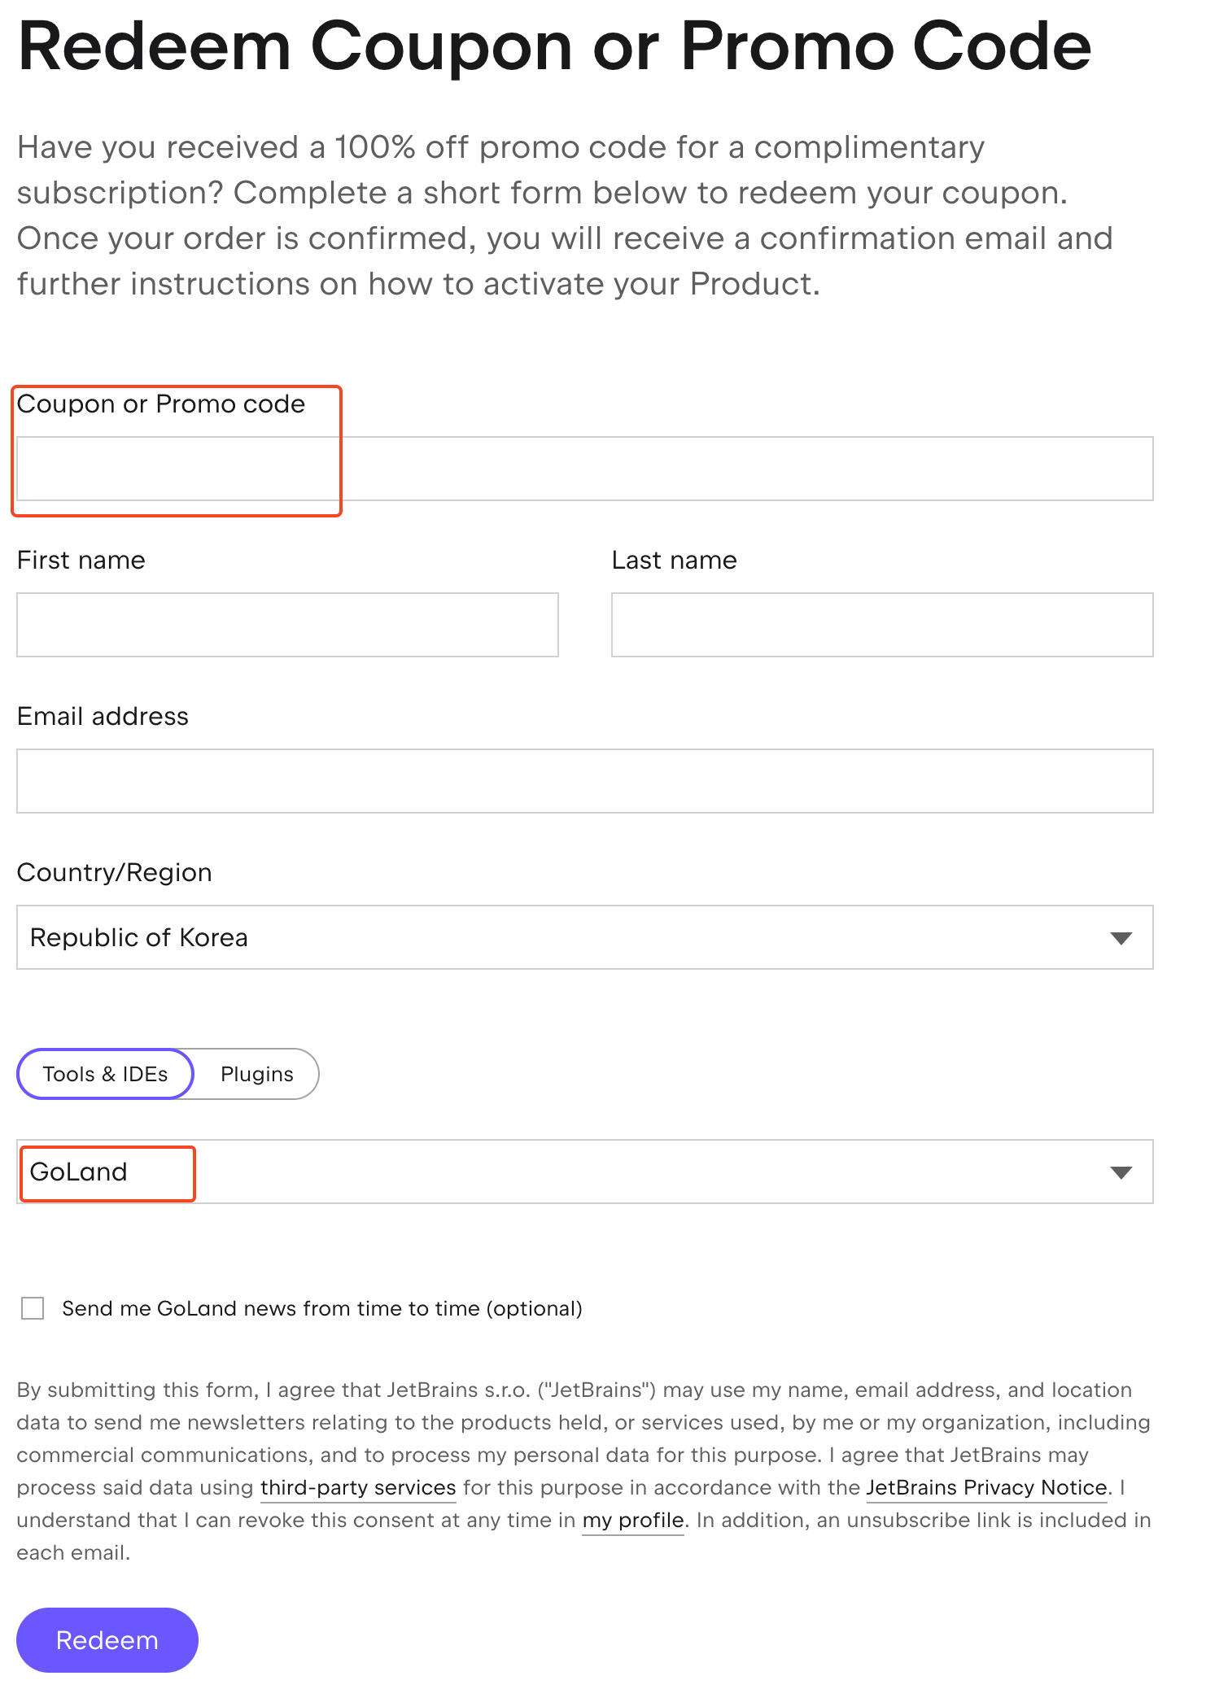Open the third-party services link
1206x1702 pixels.
[358, 1487]
